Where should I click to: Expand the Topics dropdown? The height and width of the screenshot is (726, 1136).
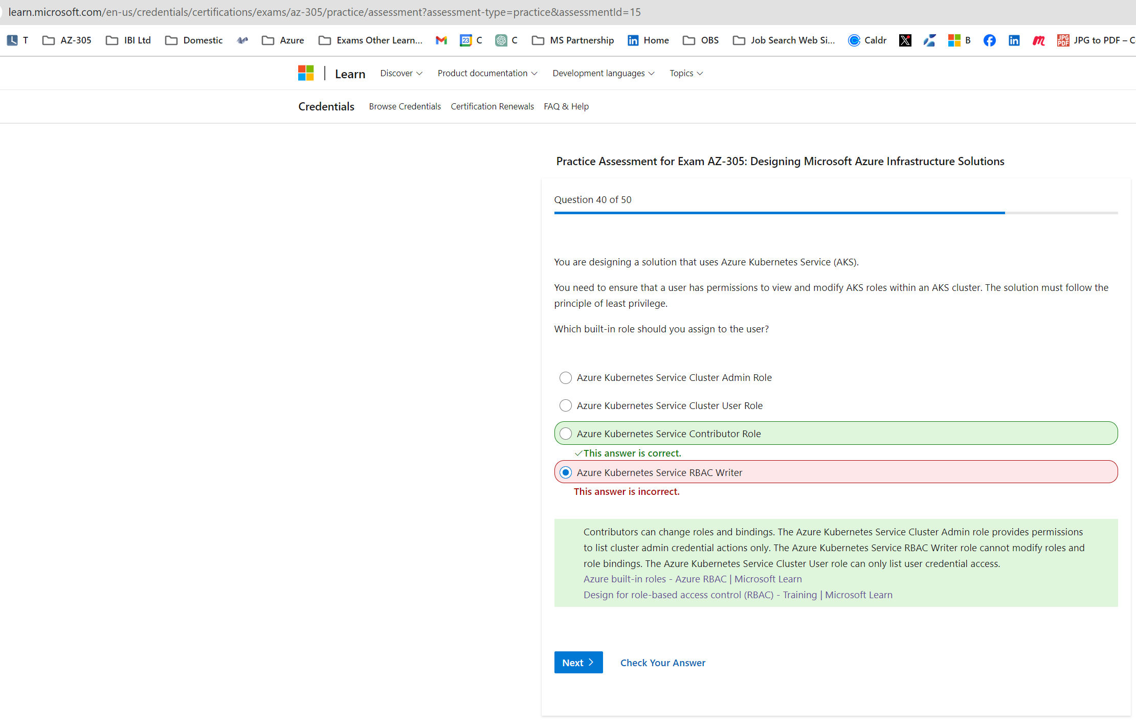click(686, 73)
